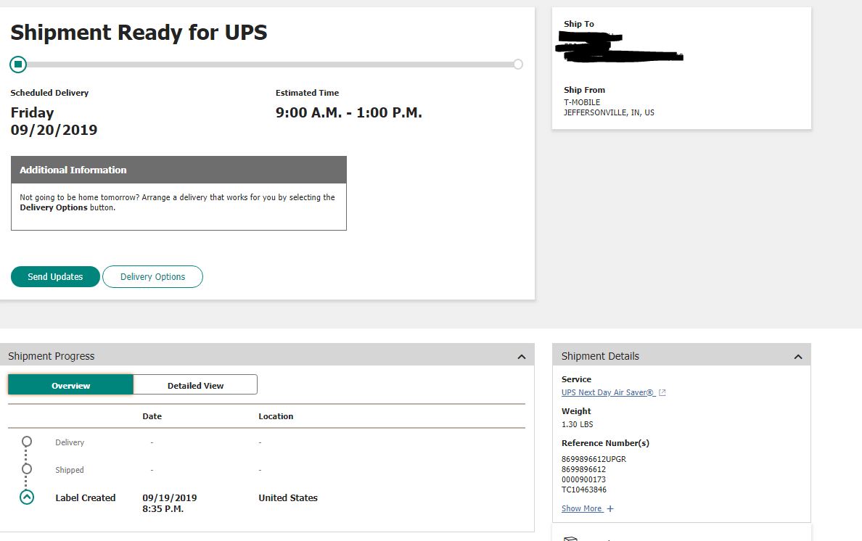Viewport: 862px width, 541px height.
Task: Click the shipment progress bar track
Action: [268, 65]
